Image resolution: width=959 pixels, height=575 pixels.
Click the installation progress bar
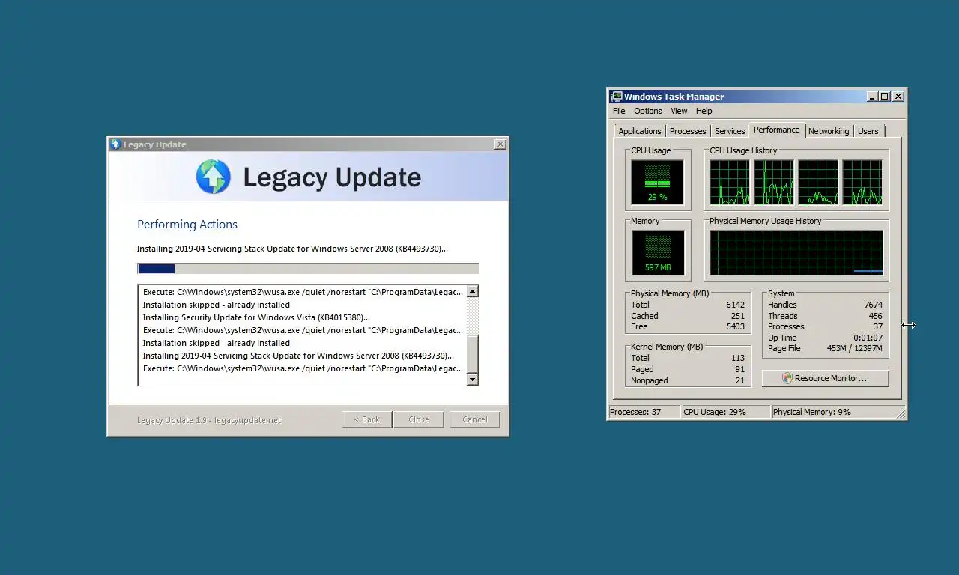(308, 269)
